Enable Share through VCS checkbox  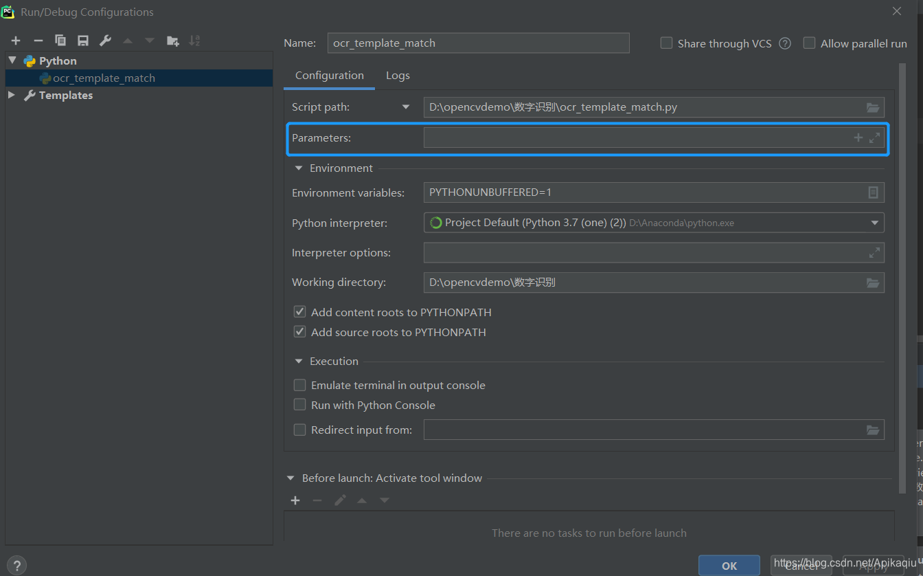click(666, 43)
